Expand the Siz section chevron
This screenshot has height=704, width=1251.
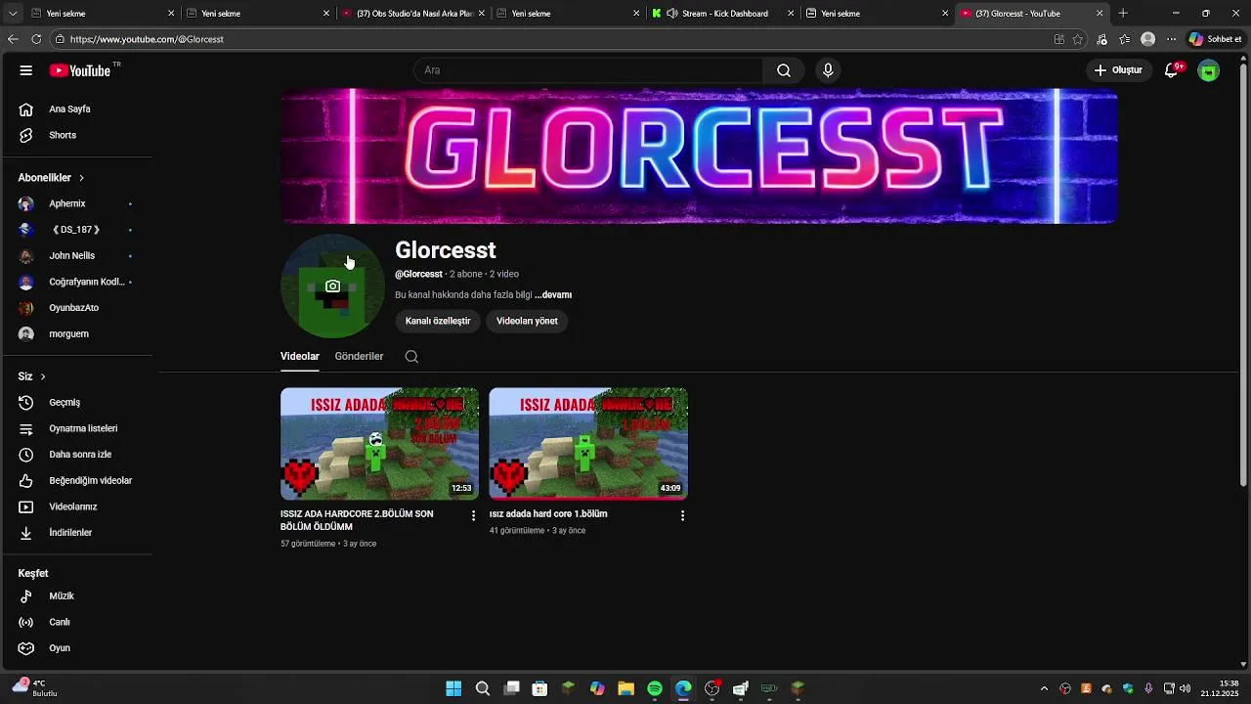click(43, 376)
